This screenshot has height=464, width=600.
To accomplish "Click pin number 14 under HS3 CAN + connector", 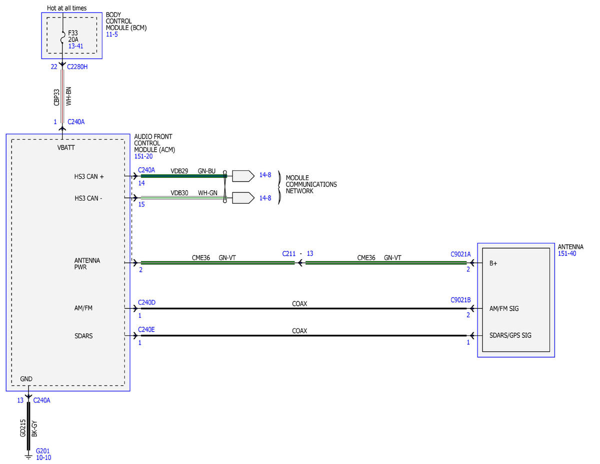I will [141, 183].
